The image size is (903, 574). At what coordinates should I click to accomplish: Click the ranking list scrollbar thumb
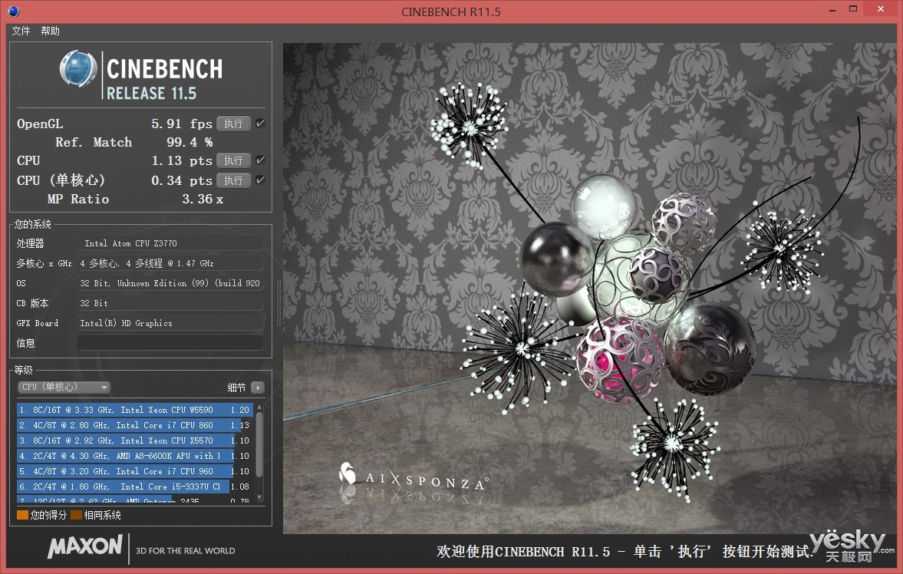[x=259, y=445]
